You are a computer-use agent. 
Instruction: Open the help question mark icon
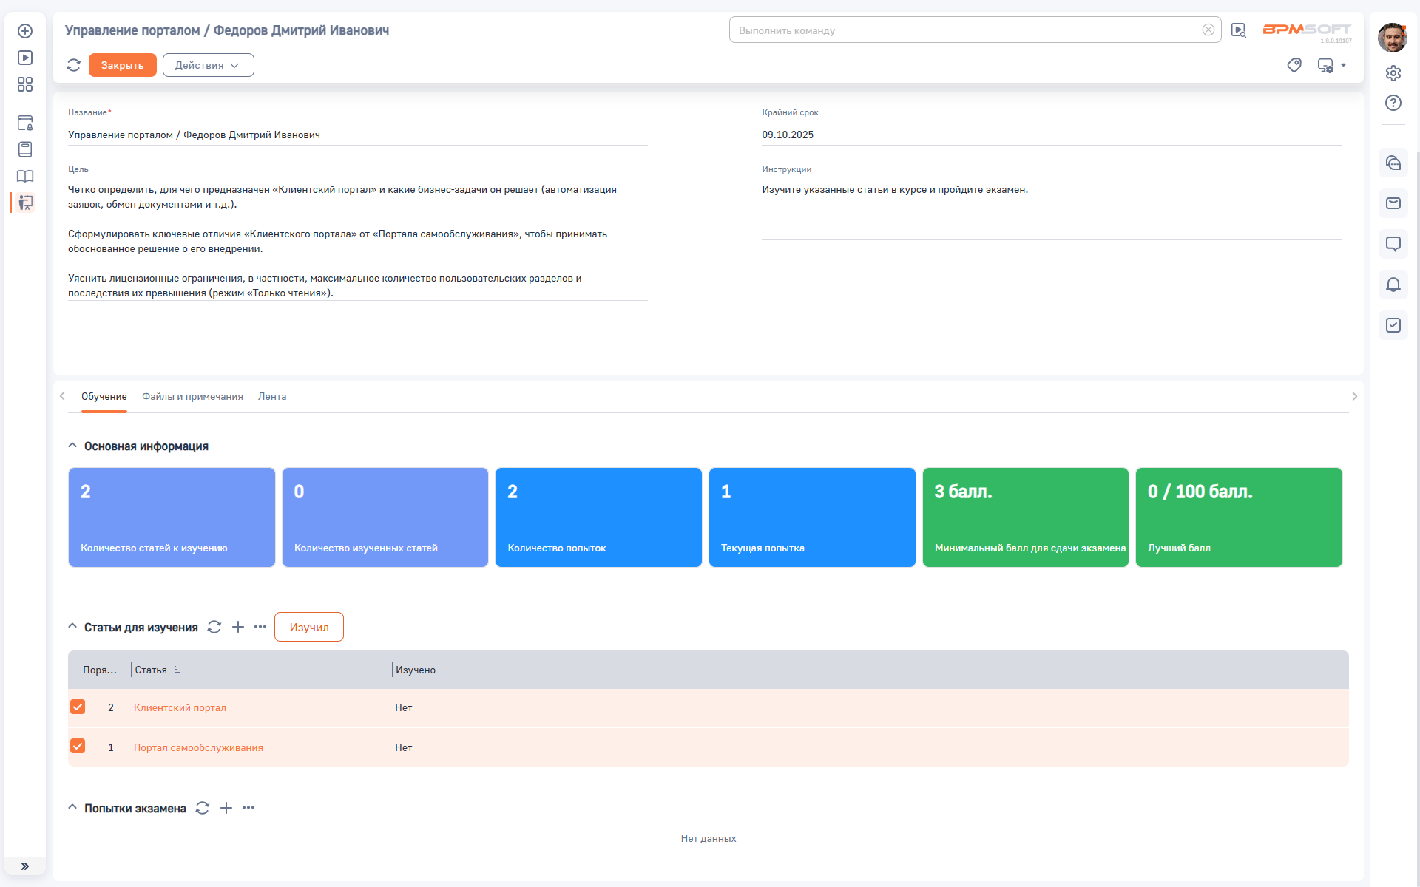click(x=1393, y=103)
